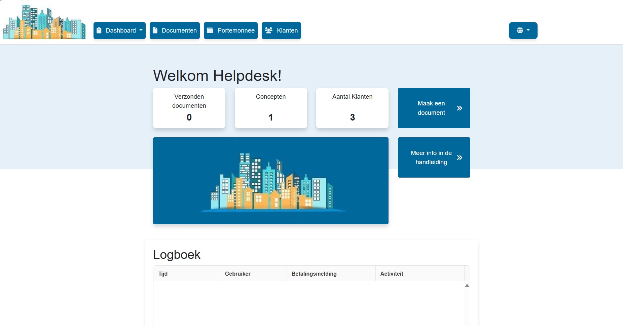Click the wallet icon on Portemonnee button
Image resolution: width=623 pixels, height=326 pixels.
click(210, 31)
